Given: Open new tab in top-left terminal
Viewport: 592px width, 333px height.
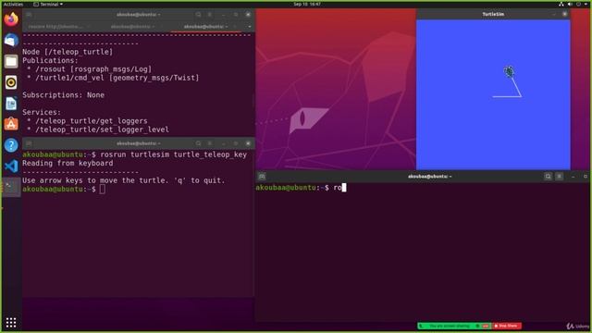Looking at the screenshot, I should [x=29, y=15].
